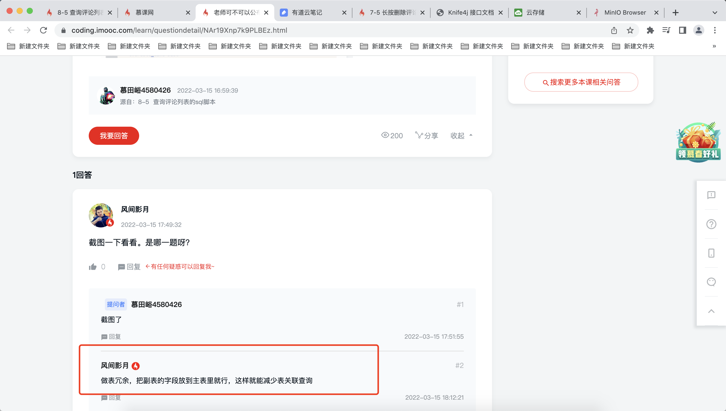The width and height of the screenshot is (726, 411).
Task: Show hidden bookmarks via double chevron
Action: point(714,46)
